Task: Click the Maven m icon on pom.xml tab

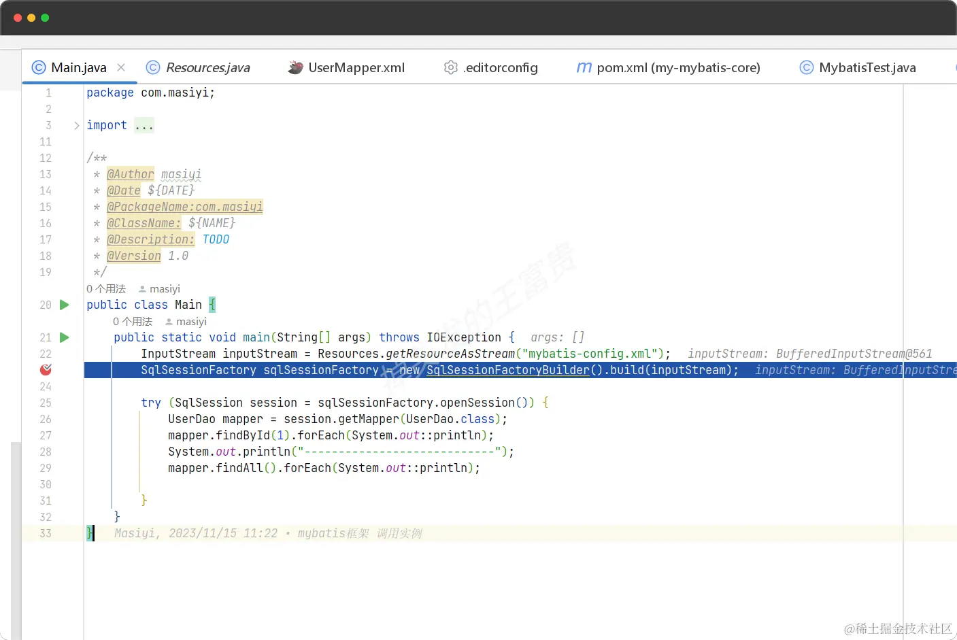Action: coord(584,67)
